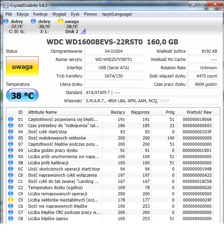Click the blue dot of attribute 01
224x238 pixels.
pos(11,119)
